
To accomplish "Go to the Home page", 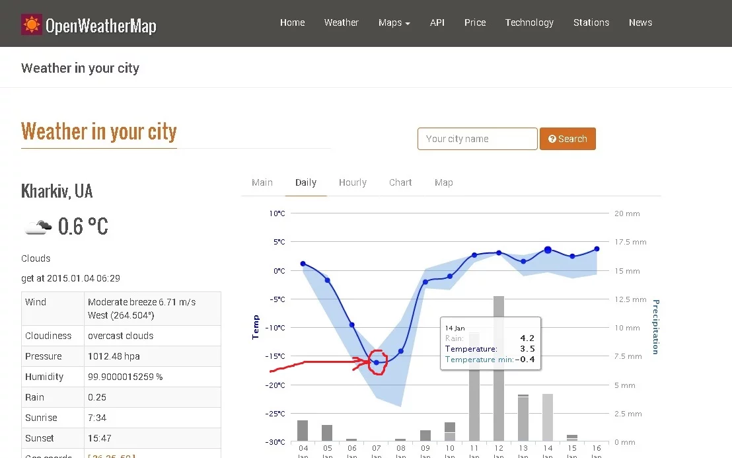I will pyautogui.click(x=292, y=22).
